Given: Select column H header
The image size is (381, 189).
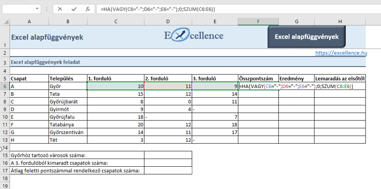Looking at the screenshot, I should 340,21.
